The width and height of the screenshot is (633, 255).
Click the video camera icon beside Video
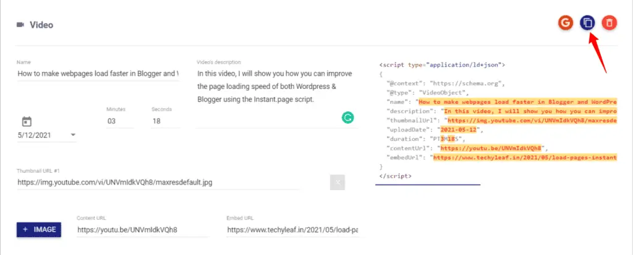(20, 25)
